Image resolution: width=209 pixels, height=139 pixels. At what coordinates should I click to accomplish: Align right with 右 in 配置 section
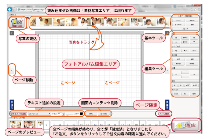point(194,38)
